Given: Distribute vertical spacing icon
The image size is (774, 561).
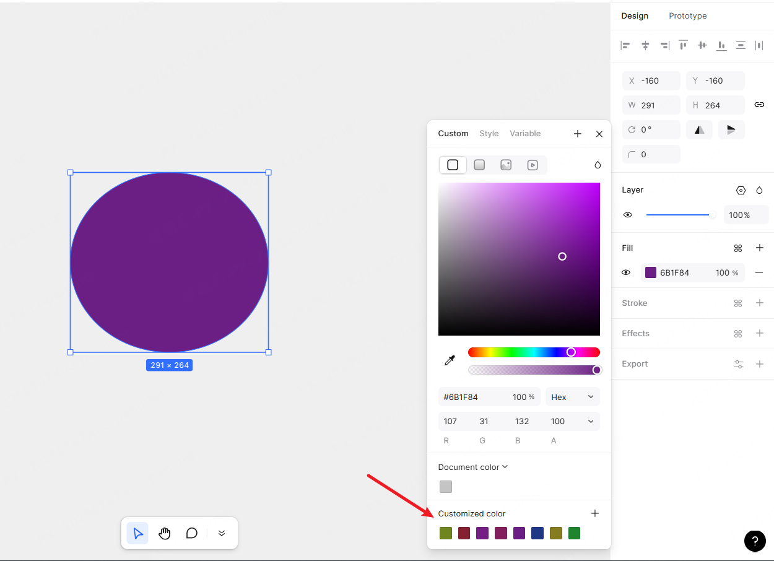Looking at the screenshot, I should 741,45.
